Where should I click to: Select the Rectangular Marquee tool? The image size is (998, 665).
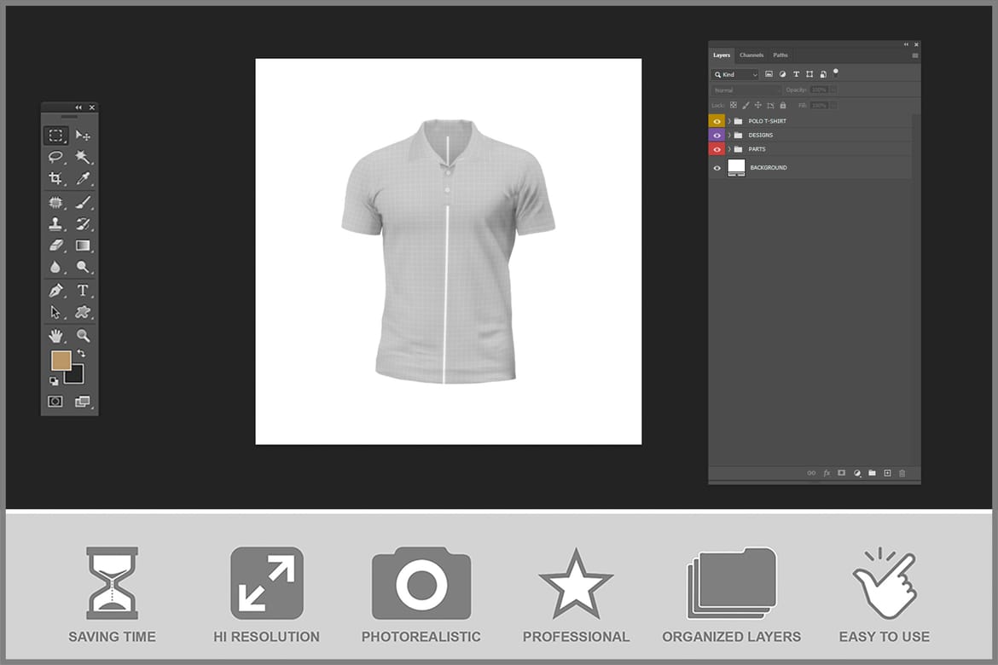tap(56, 136)
